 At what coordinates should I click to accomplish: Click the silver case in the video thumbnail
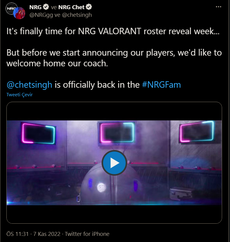pyautogui.click(x=181, y=194)
